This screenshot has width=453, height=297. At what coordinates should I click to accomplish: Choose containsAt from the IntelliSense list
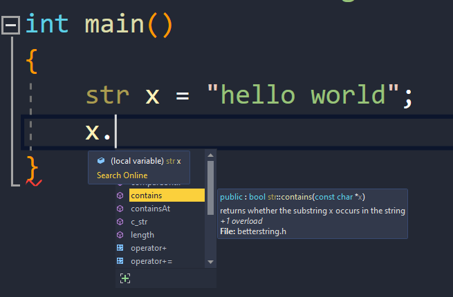click(x=151, y=209)
